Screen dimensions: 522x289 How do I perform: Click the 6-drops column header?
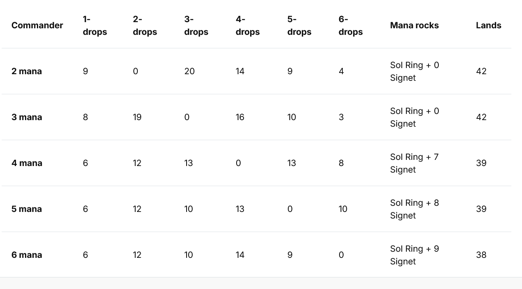point(351,25)
